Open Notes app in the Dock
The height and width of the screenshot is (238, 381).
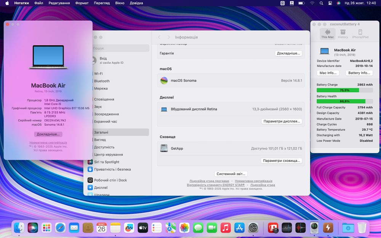point(115,228)
